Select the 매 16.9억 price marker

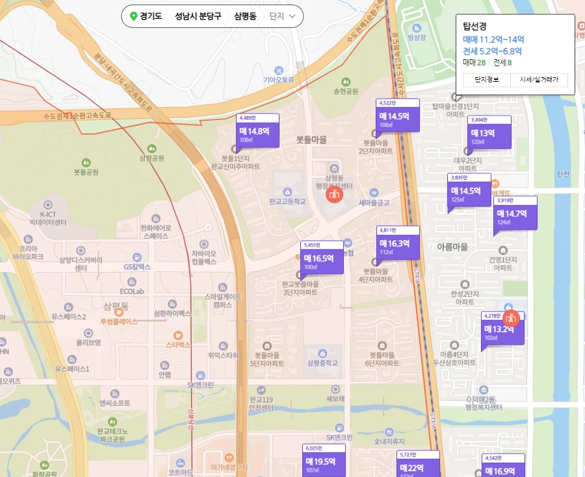click(x=503, y=465)
